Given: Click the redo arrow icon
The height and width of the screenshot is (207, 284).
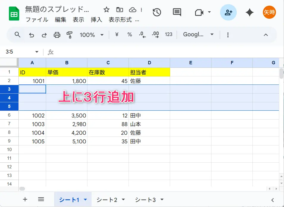Looking at the screenshot, I should tap(44, 35).
